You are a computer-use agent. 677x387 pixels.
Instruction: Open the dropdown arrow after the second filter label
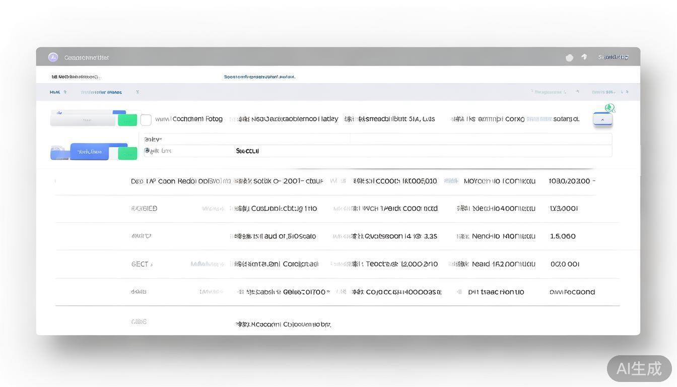click(x=138, y=92)
